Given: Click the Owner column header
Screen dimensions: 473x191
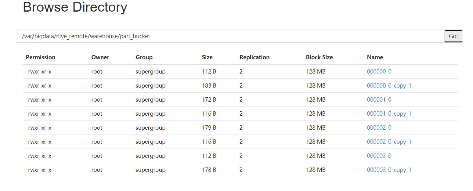Looking at the screenshot, I should point(100,57).
